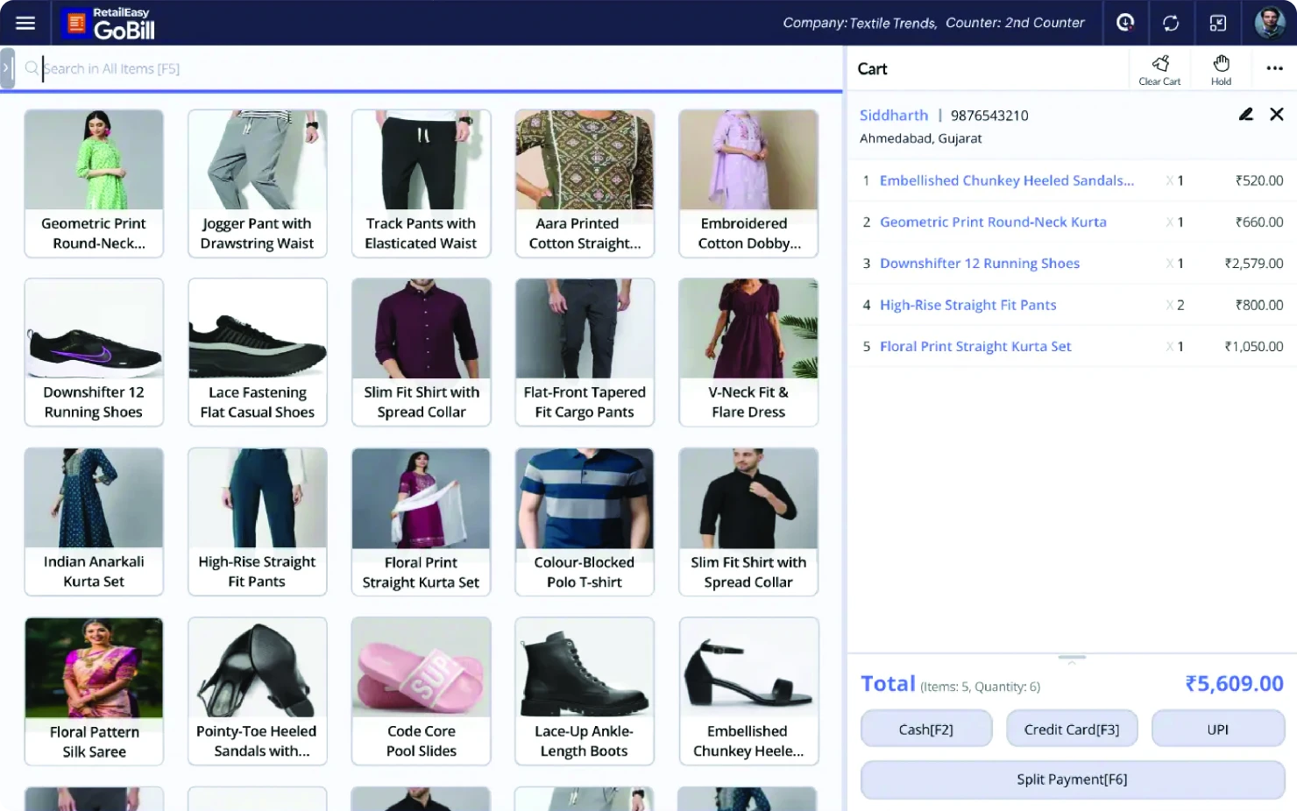
Task: Click the Clear Cart icon
Action: pyautogui.click(x=1159, y=68)
